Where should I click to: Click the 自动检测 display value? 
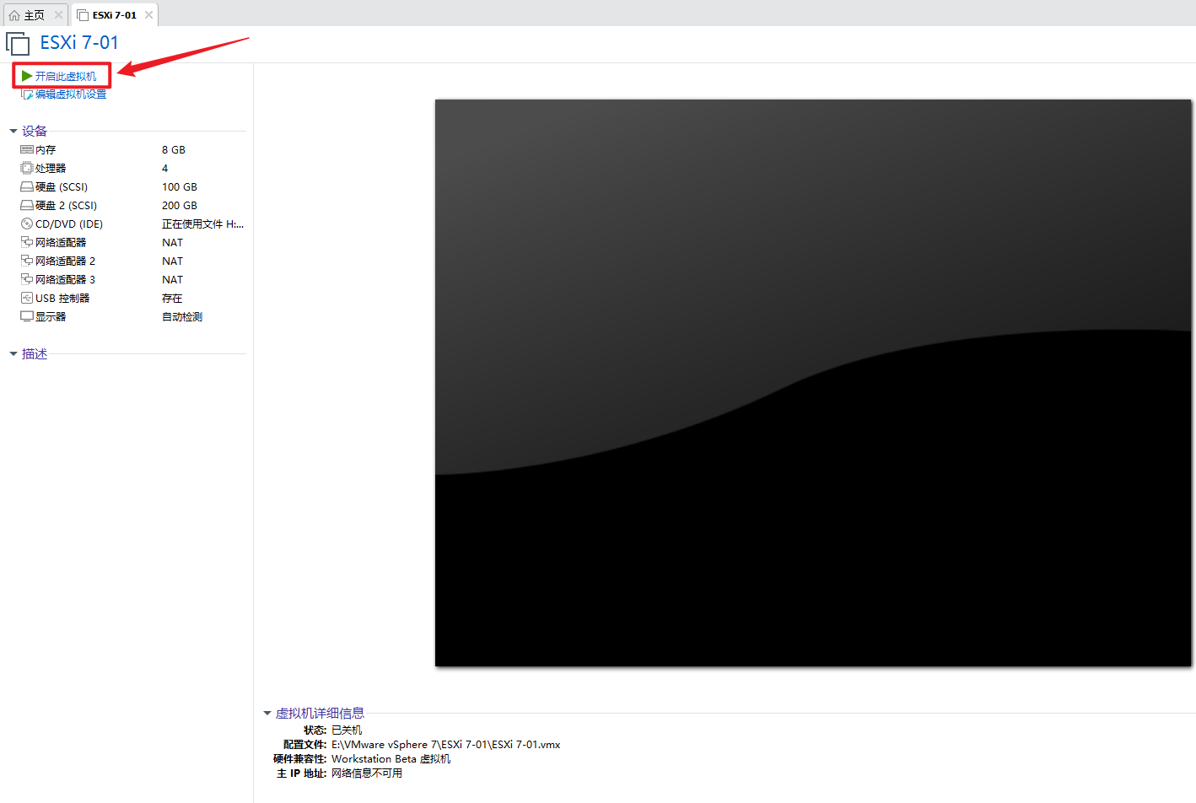coord(182,317)
